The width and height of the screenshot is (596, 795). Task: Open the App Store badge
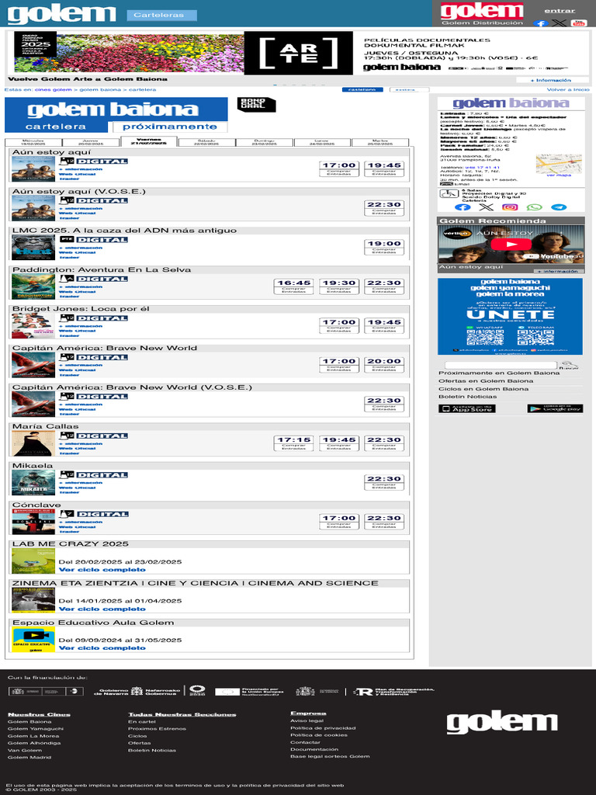(466, 408)
